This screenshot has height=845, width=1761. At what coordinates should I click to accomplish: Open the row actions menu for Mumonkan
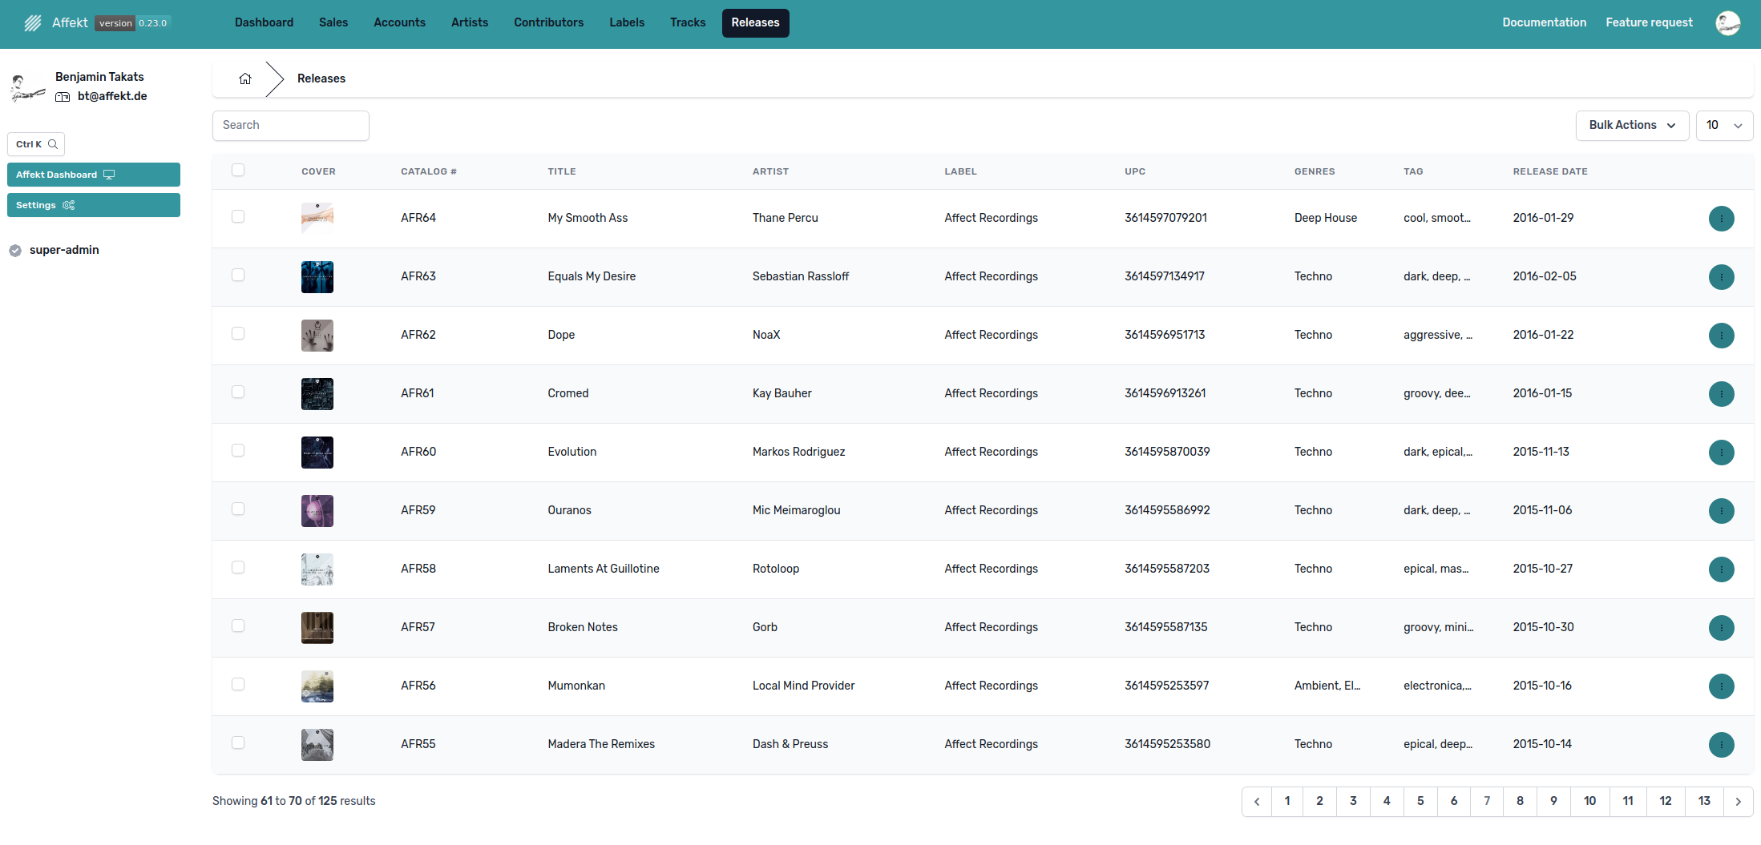tap(1722, 686)
